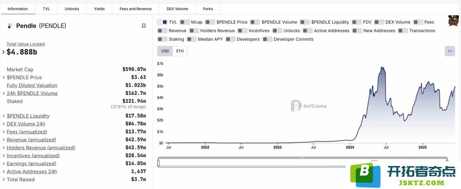Screen dimensions: 461x189
Task: Enable the New Addresses chart toggle
Action: coord(357,30)
